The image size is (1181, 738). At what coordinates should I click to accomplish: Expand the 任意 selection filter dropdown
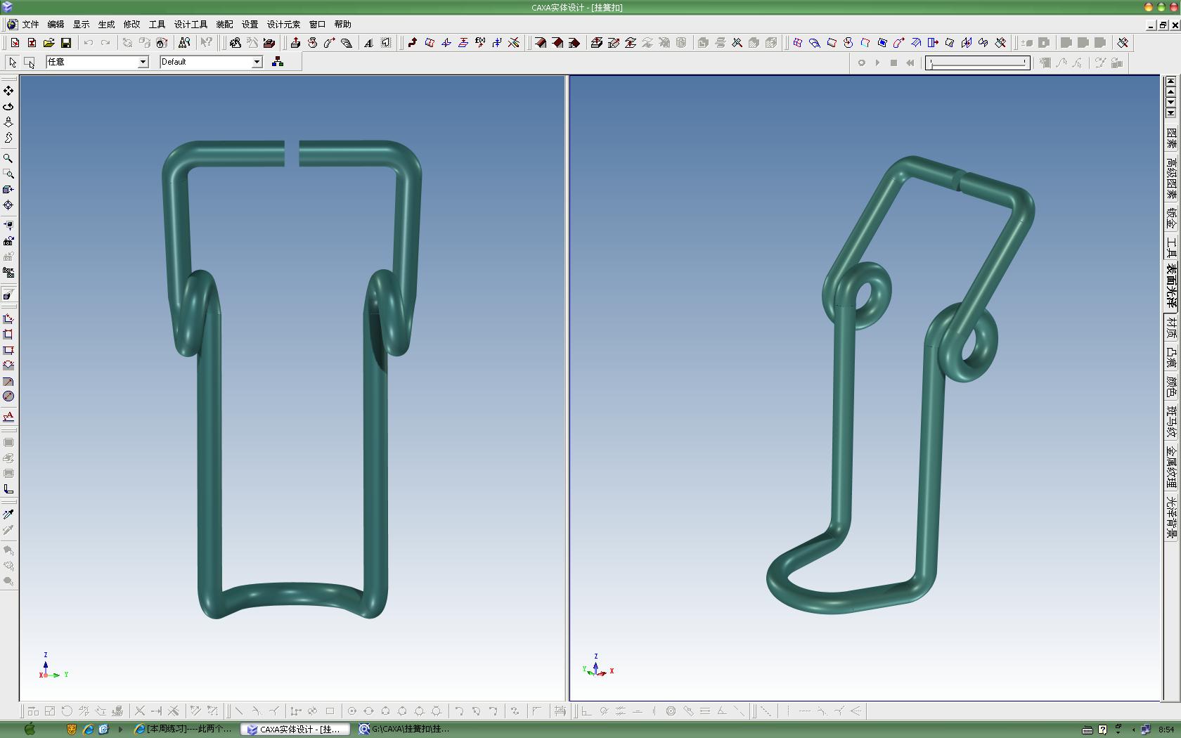143,62
